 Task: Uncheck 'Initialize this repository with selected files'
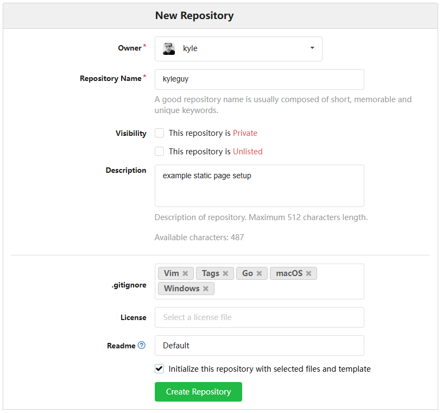(x=159, y=368)
